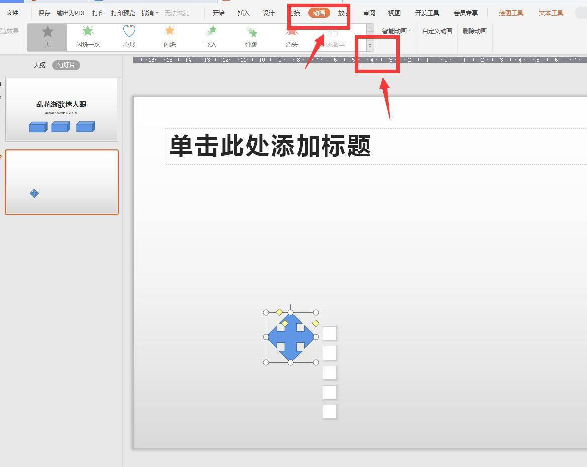Screen dimensions: 587x467
Task: Expand the animation gallery more arrow
Action: coord(370,46)
